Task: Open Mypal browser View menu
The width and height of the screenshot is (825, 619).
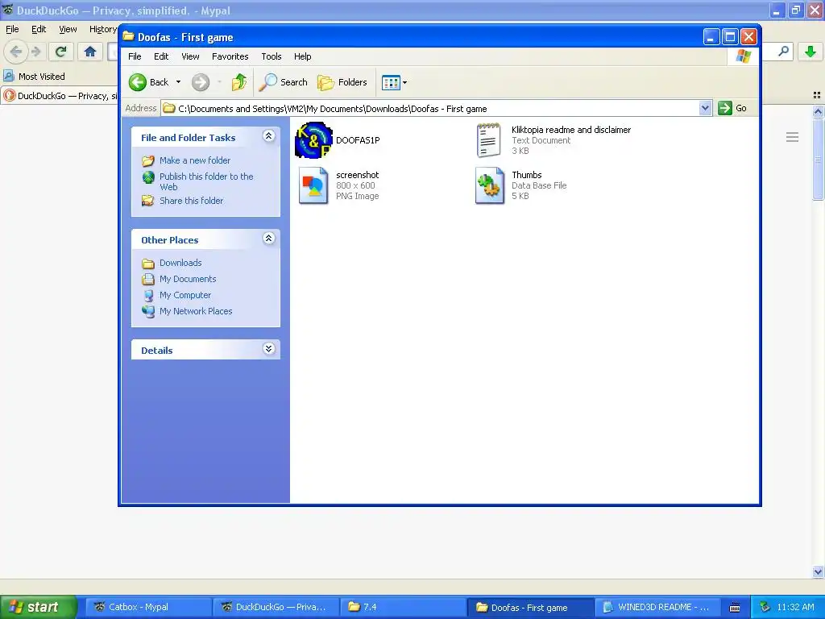Action: tap(68, 30)
